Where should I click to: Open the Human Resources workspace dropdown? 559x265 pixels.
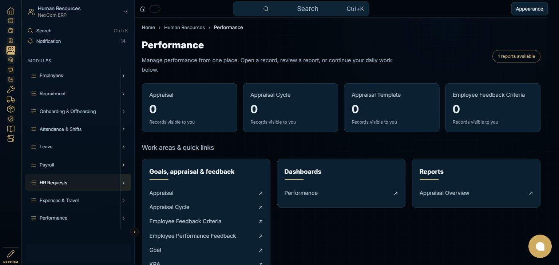click(78, 12)
